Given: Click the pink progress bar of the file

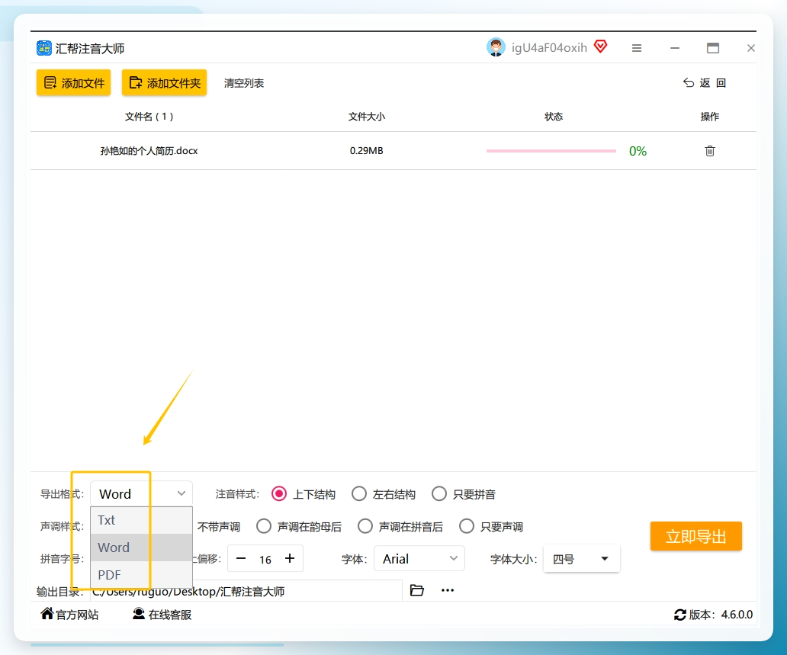Looking at the screenshot, I should (x=551, y=150).
